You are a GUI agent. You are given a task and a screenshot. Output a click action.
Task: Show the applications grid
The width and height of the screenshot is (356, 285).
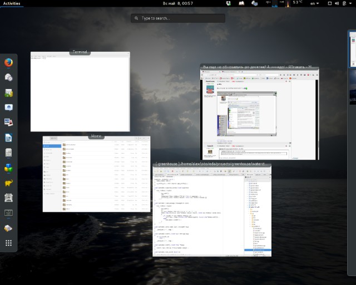9,243
